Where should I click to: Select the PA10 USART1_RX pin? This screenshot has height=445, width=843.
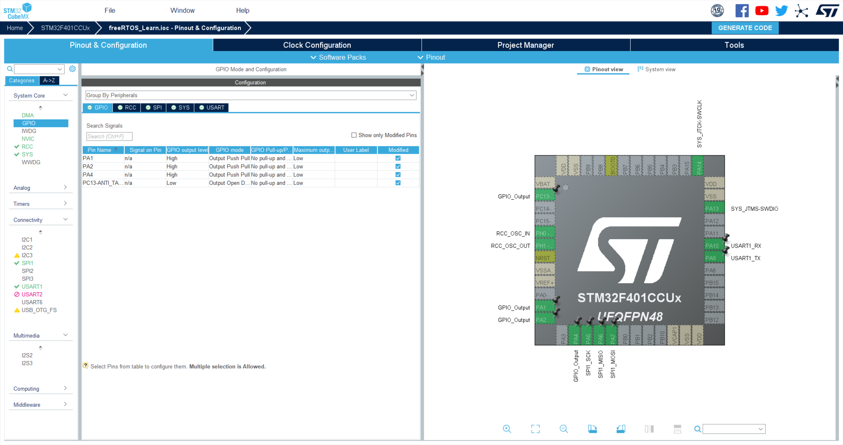714,246
